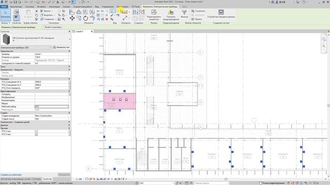Click the Create Group icon
Image resolution: width=330 pixels, height=185 pixels.
(142, 12)
